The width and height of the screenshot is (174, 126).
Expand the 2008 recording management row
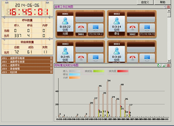click(51, 69)
